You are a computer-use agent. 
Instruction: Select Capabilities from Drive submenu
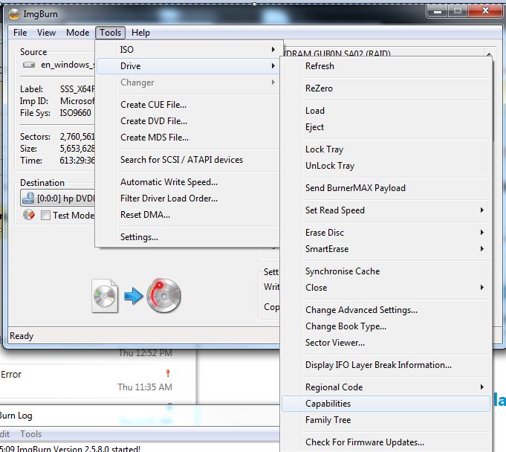[x=386, y=404]
